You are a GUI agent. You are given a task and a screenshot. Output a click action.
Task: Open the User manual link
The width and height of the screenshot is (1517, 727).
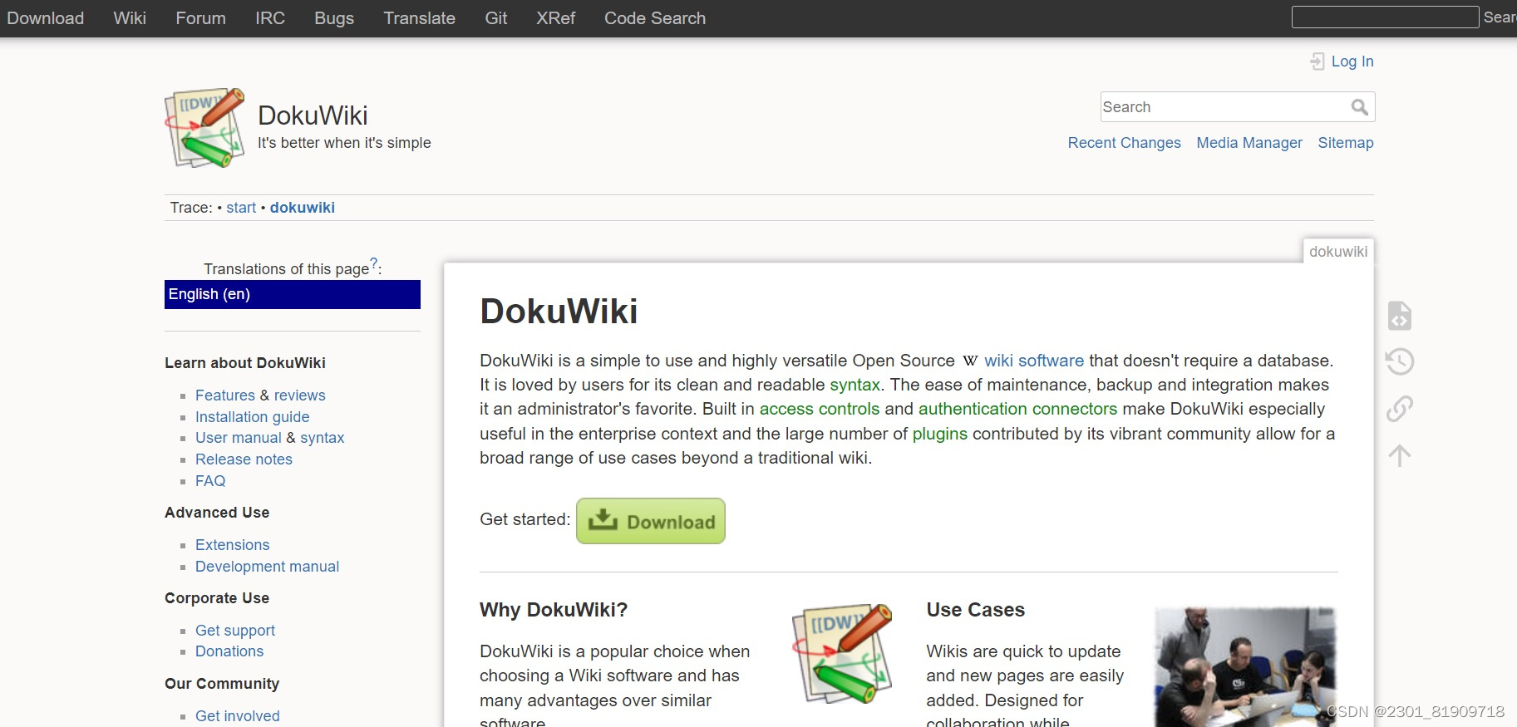click(x=239, y=438)
